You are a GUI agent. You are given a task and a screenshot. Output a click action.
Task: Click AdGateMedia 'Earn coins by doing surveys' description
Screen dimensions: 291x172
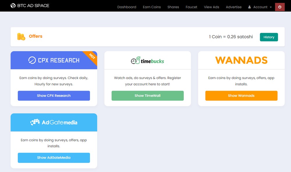pyautogui.click(x=54, y=143)
